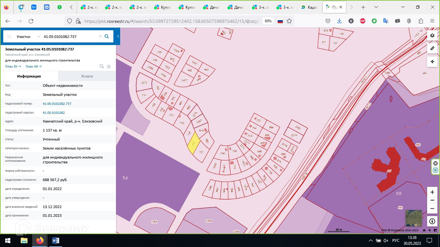
Task: Open the browser tab list dropdown
Action: pos(376,7)
